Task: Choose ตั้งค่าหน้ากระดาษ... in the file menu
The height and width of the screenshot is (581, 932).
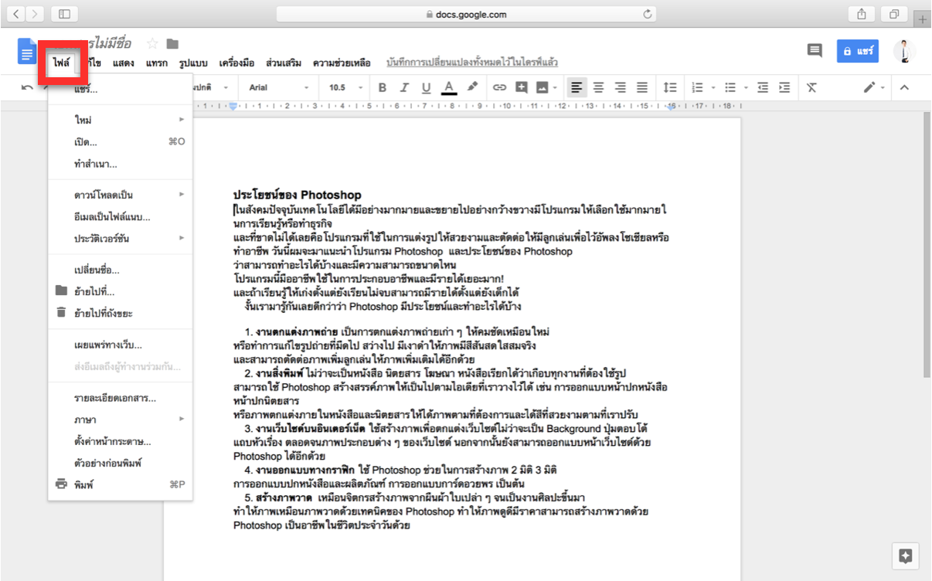Action: (121, 441)
